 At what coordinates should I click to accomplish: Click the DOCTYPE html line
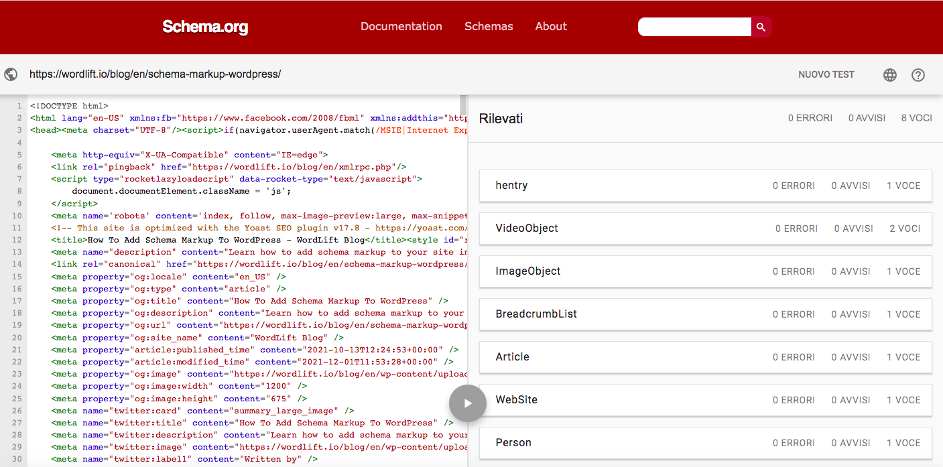pyautogui.click(x=69, y=106)
